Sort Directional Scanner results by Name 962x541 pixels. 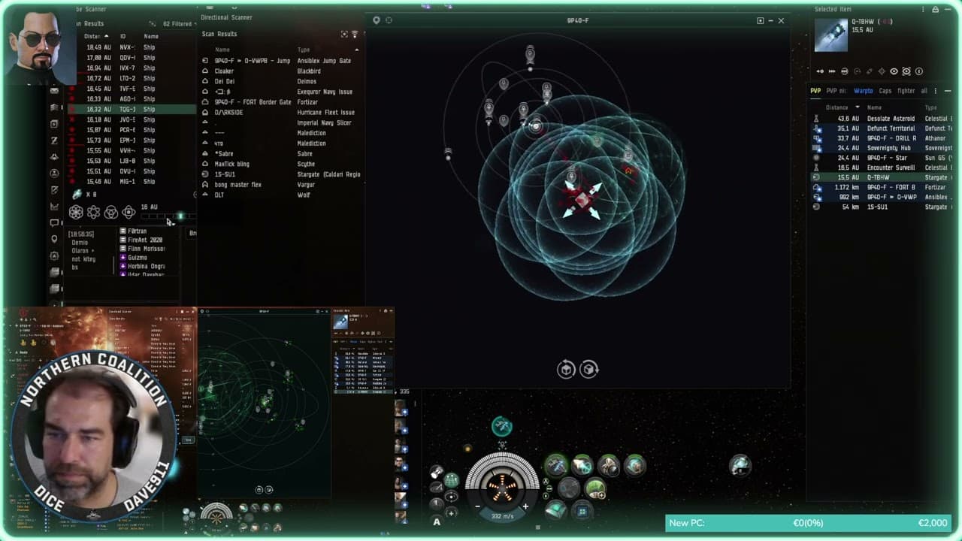tap(222, 50)
